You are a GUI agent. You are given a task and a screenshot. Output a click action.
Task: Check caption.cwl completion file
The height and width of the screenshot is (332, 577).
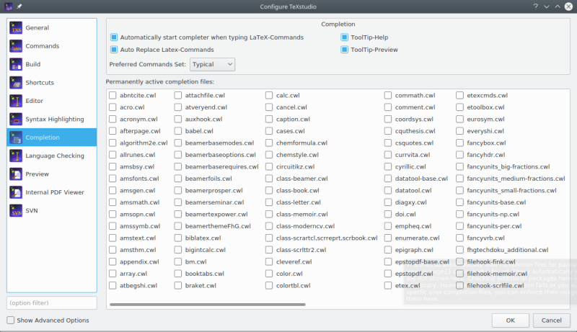tap(269, 119)
